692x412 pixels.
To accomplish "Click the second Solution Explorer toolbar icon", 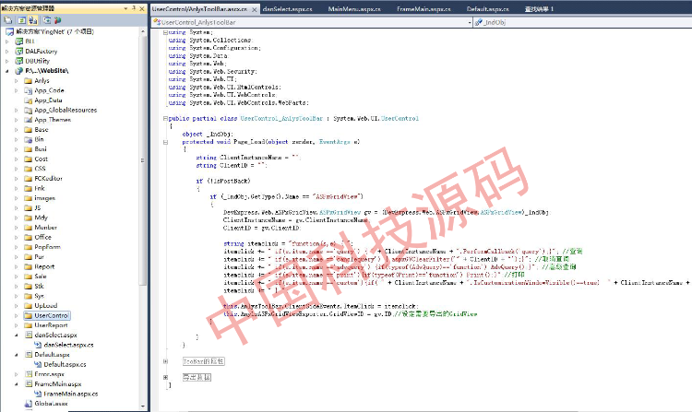I will click(x=21, y=20).
